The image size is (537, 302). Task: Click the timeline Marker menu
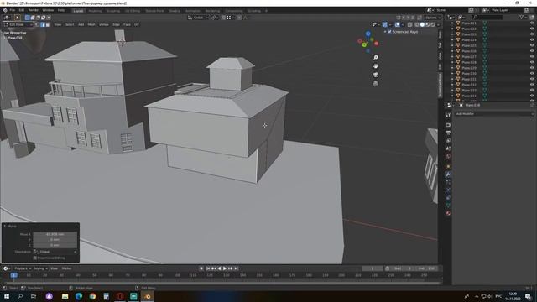point(67,268)
